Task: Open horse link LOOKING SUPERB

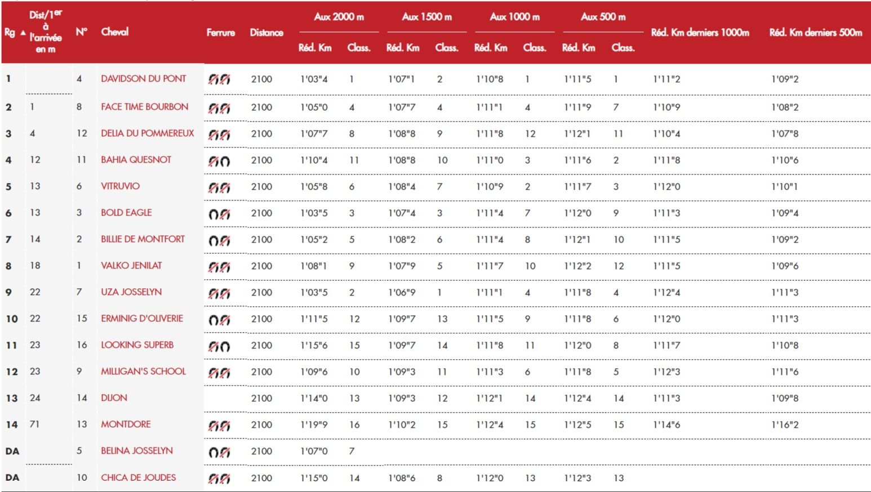Action: coord(137,345)
